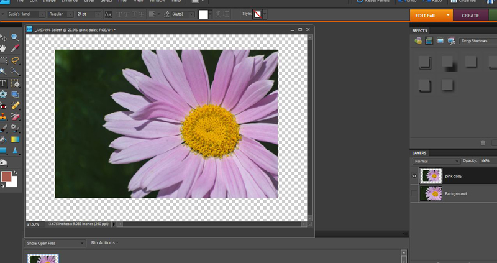Click the Layer Styles icon in Effects
The image size is (497, 263).
(x=429, y=41)
